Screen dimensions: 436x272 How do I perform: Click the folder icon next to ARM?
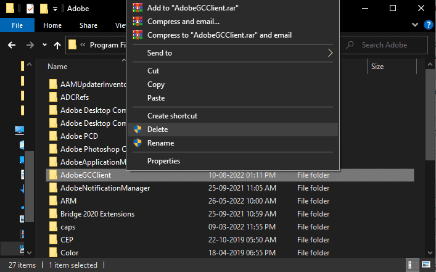click(x=53, y=201)
